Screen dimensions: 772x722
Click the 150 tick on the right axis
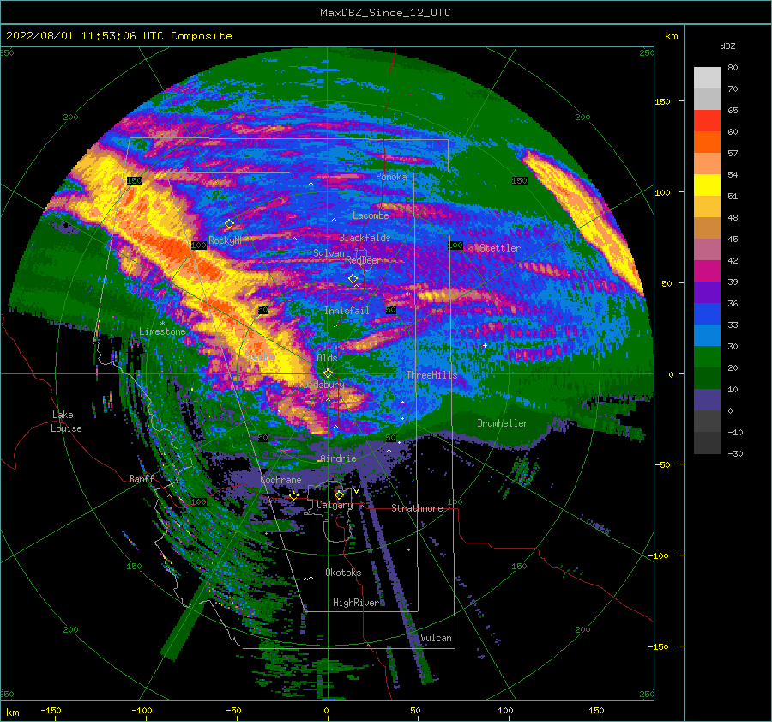click(x=662, y=101)
